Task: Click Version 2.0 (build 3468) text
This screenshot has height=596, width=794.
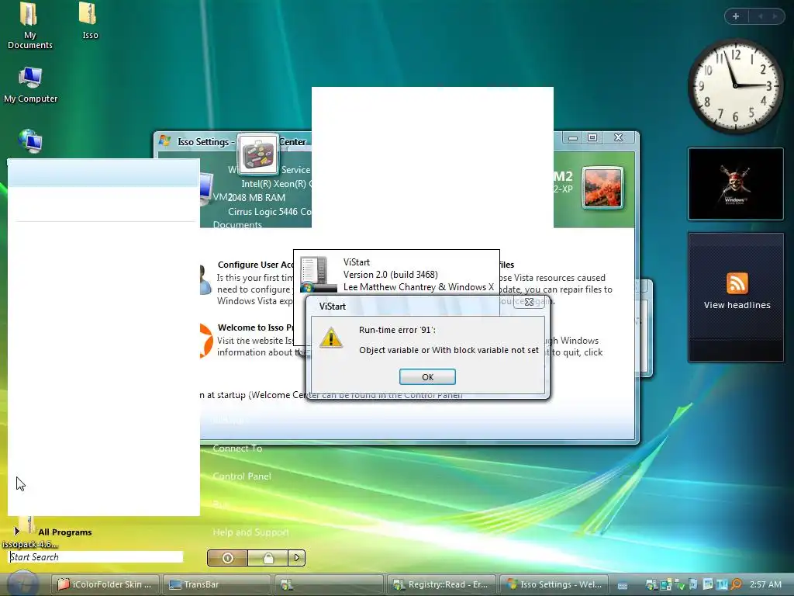Action: (391, 275)
